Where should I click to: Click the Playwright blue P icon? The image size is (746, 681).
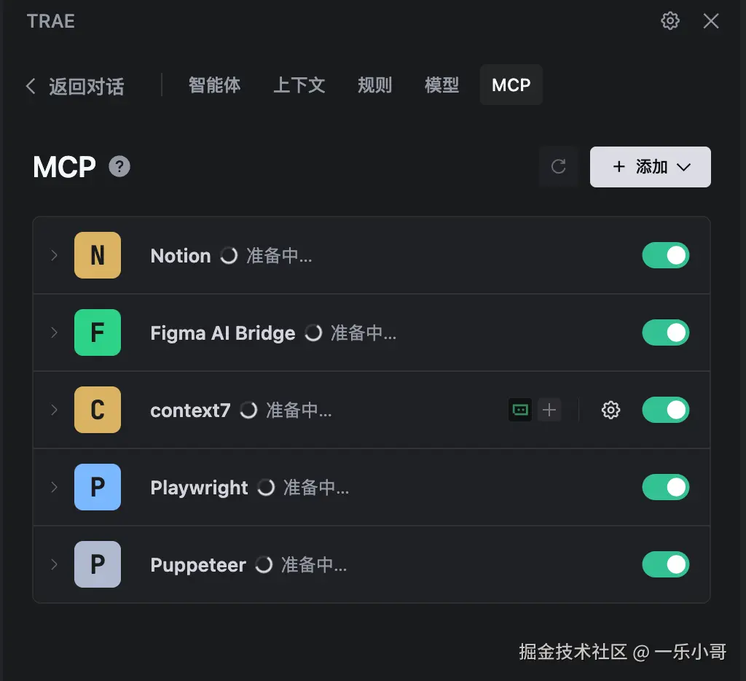click(98, 487)
